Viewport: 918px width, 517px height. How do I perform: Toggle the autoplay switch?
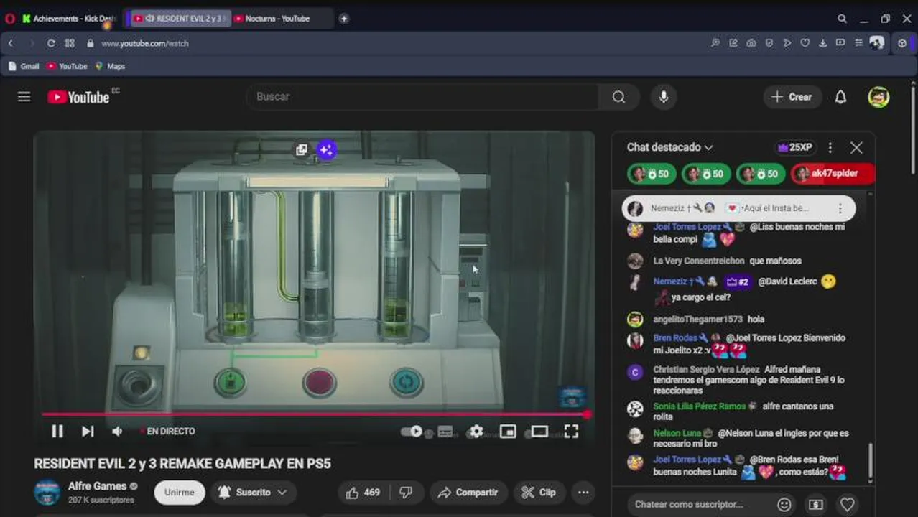[x=412, y=432]
